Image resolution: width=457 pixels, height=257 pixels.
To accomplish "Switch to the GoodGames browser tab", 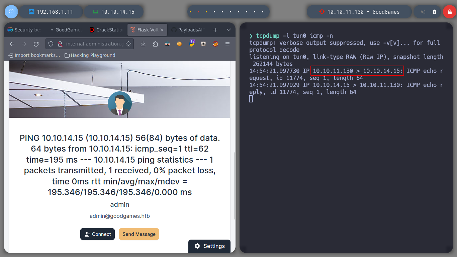I will (66, 30).
